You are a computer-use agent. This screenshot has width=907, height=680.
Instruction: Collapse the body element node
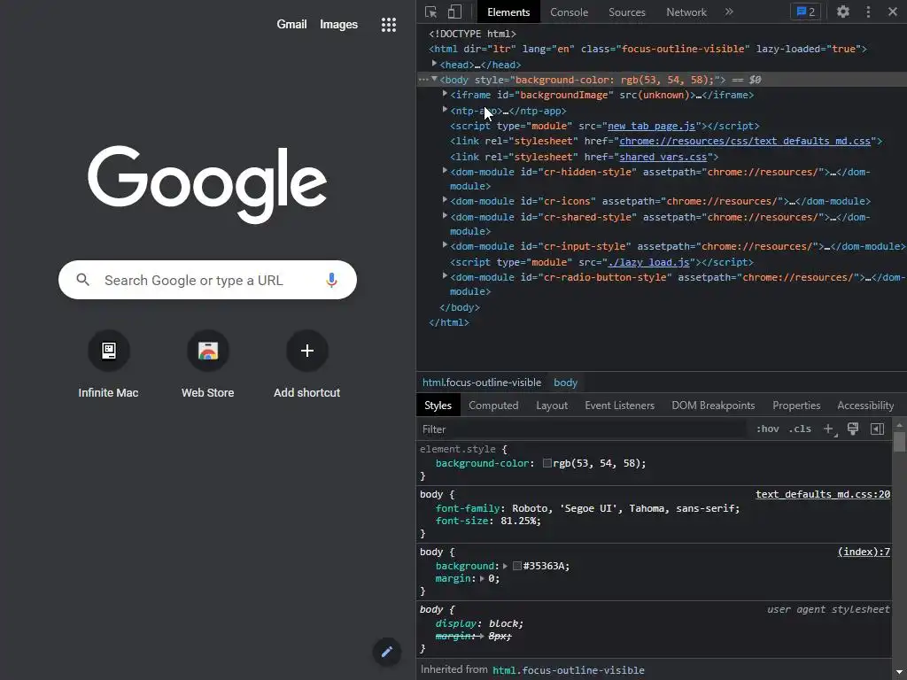click(434, 79)
